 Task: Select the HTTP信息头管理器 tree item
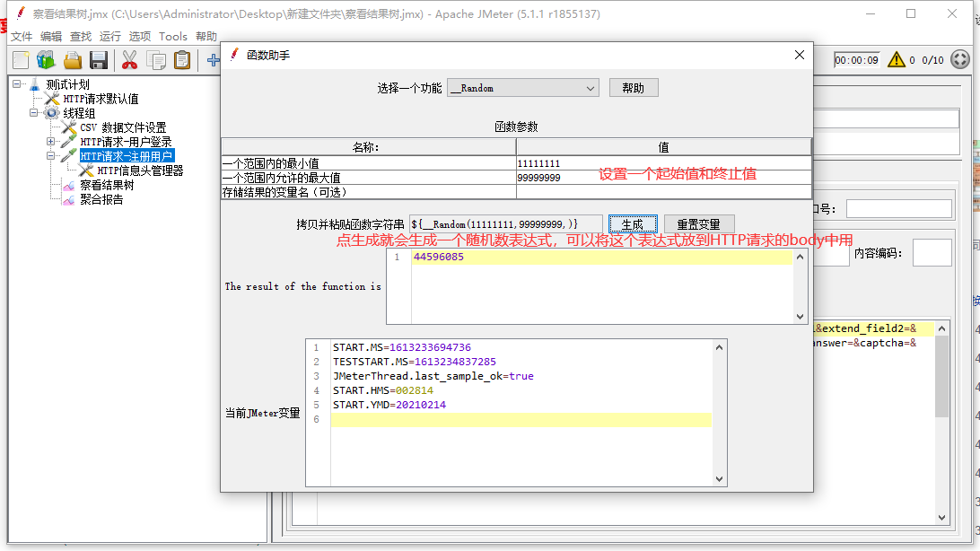coord(140,171)
